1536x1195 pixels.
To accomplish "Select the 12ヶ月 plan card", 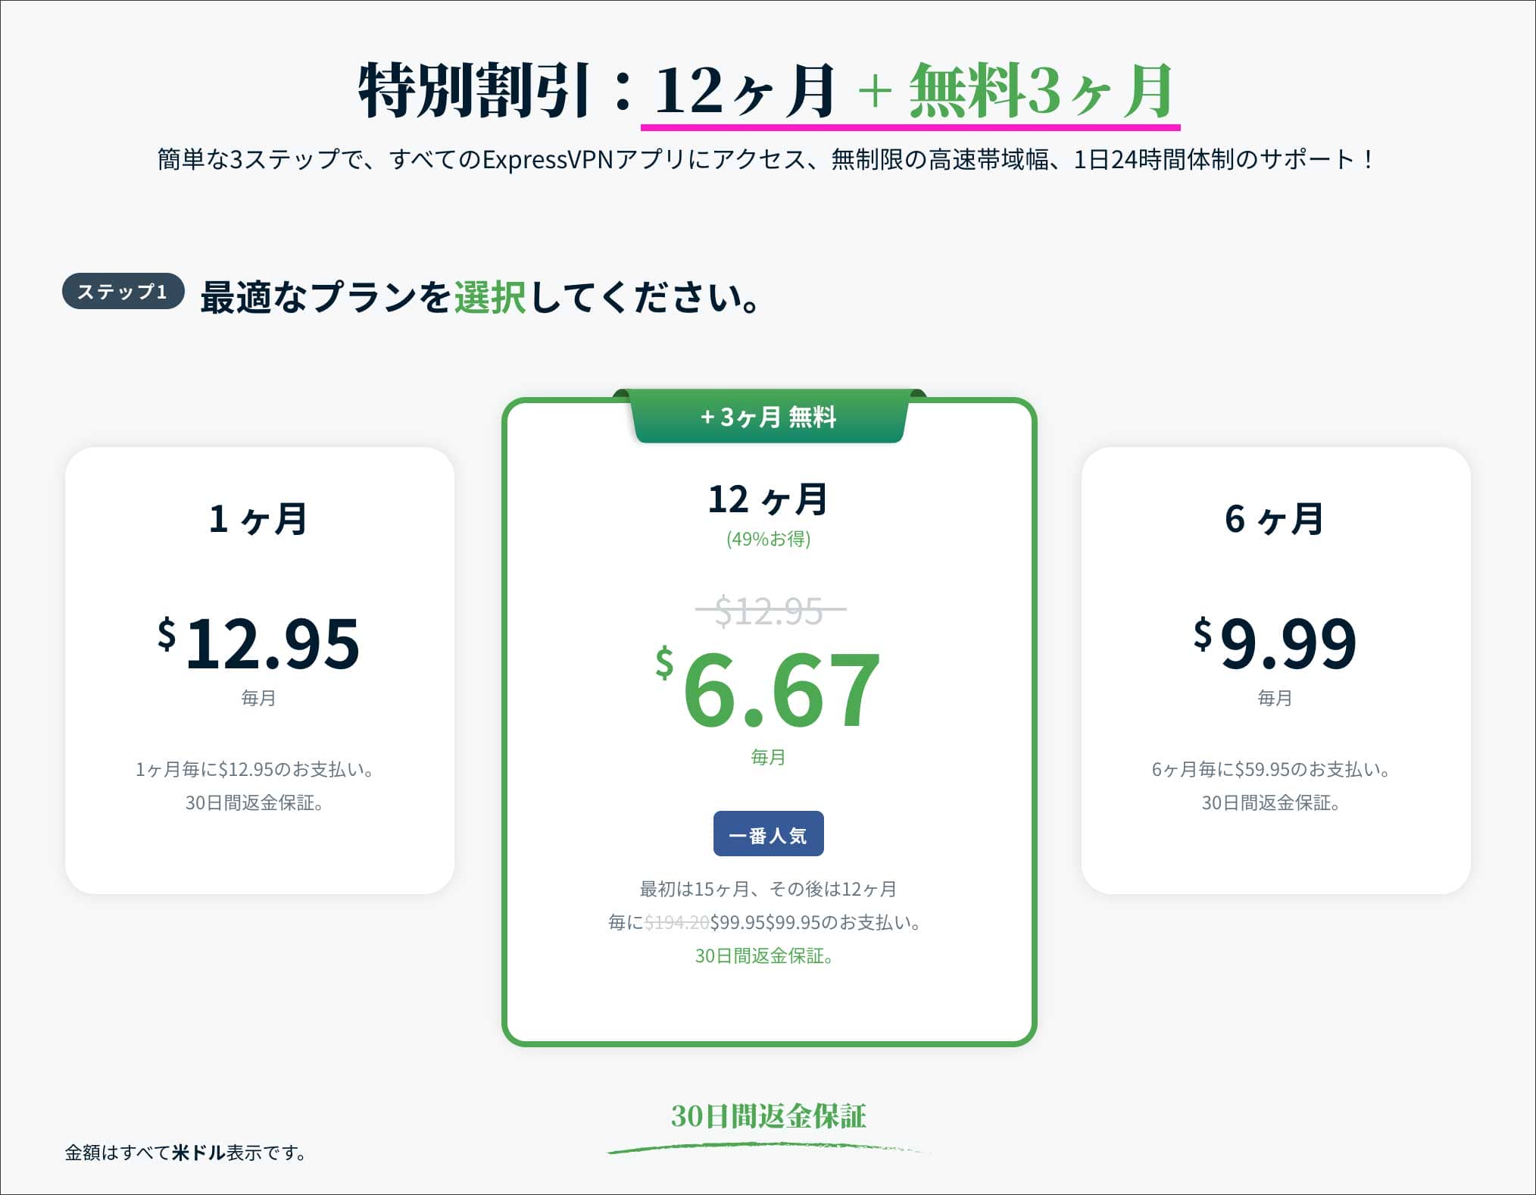I will coord(769,721).
